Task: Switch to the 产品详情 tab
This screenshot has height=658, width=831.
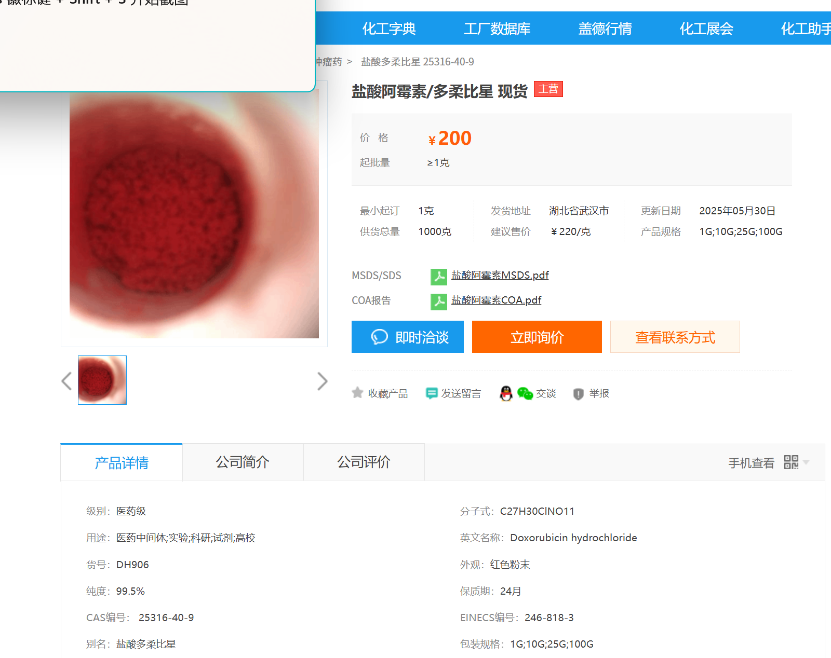Action: pos(122,462)
